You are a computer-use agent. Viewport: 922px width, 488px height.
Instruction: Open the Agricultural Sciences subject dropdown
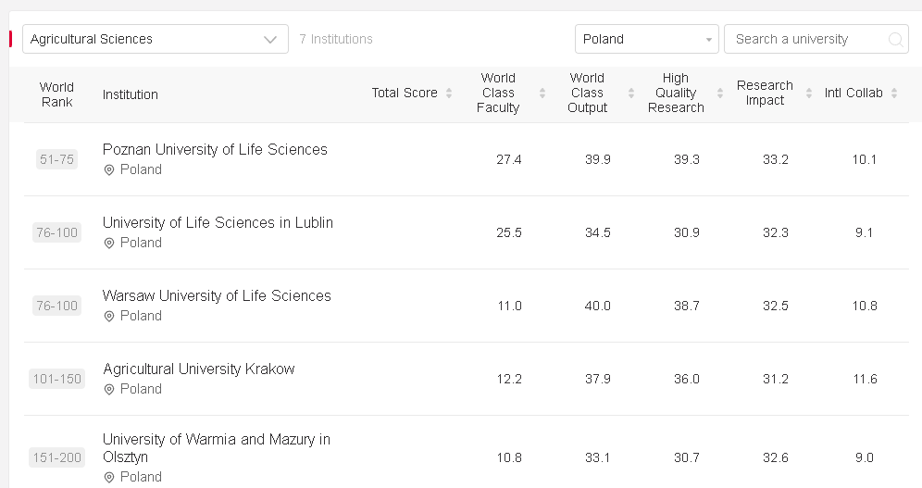(155, 39)
